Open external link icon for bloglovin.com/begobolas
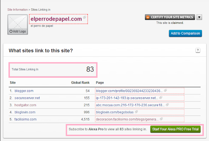Image resolution: width=209 pixels, height=141 pixels. 136,112
